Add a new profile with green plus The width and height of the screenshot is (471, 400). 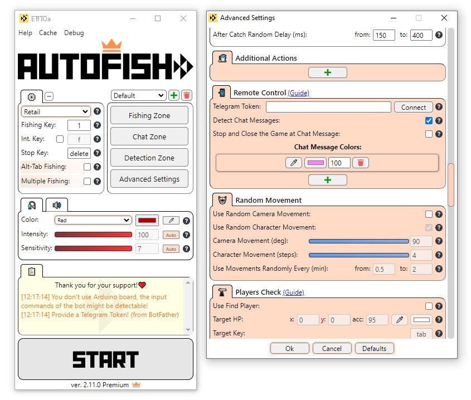click(173, 95)
